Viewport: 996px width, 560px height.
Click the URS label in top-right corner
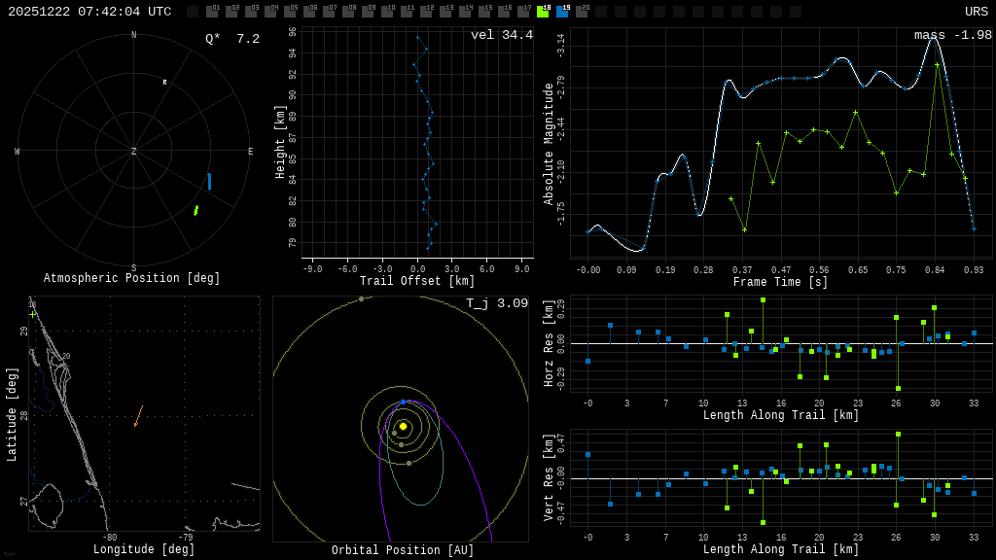(976, 12)
